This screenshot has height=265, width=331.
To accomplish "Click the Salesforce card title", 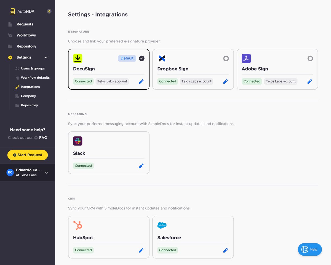I will [x=169, y=238].
